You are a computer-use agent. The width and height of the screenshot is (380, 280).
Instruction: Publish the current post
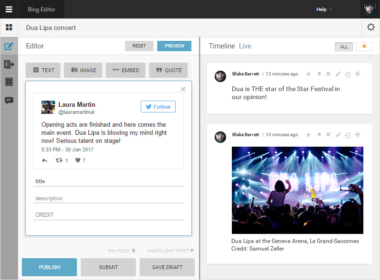[x=49, y=267]
